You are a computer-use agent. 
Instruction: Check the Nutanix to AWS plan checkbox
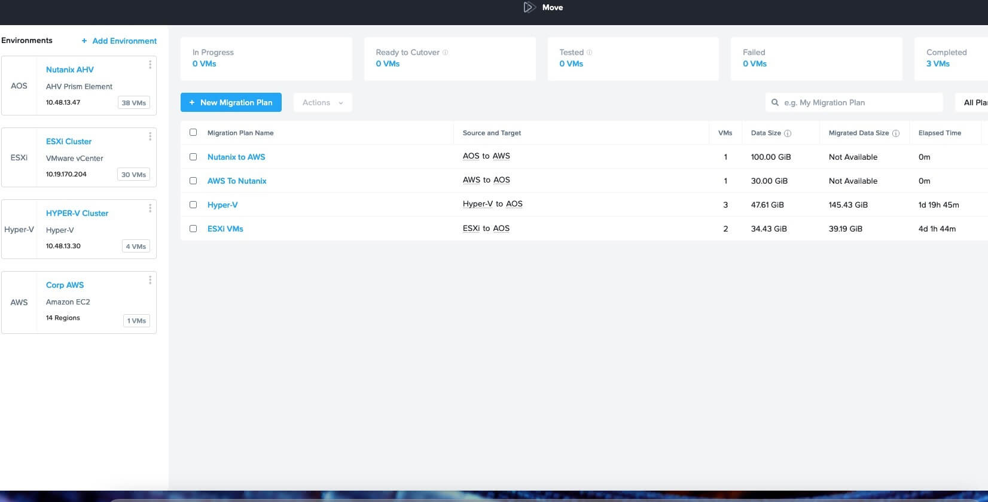click(x=193, y=157)
